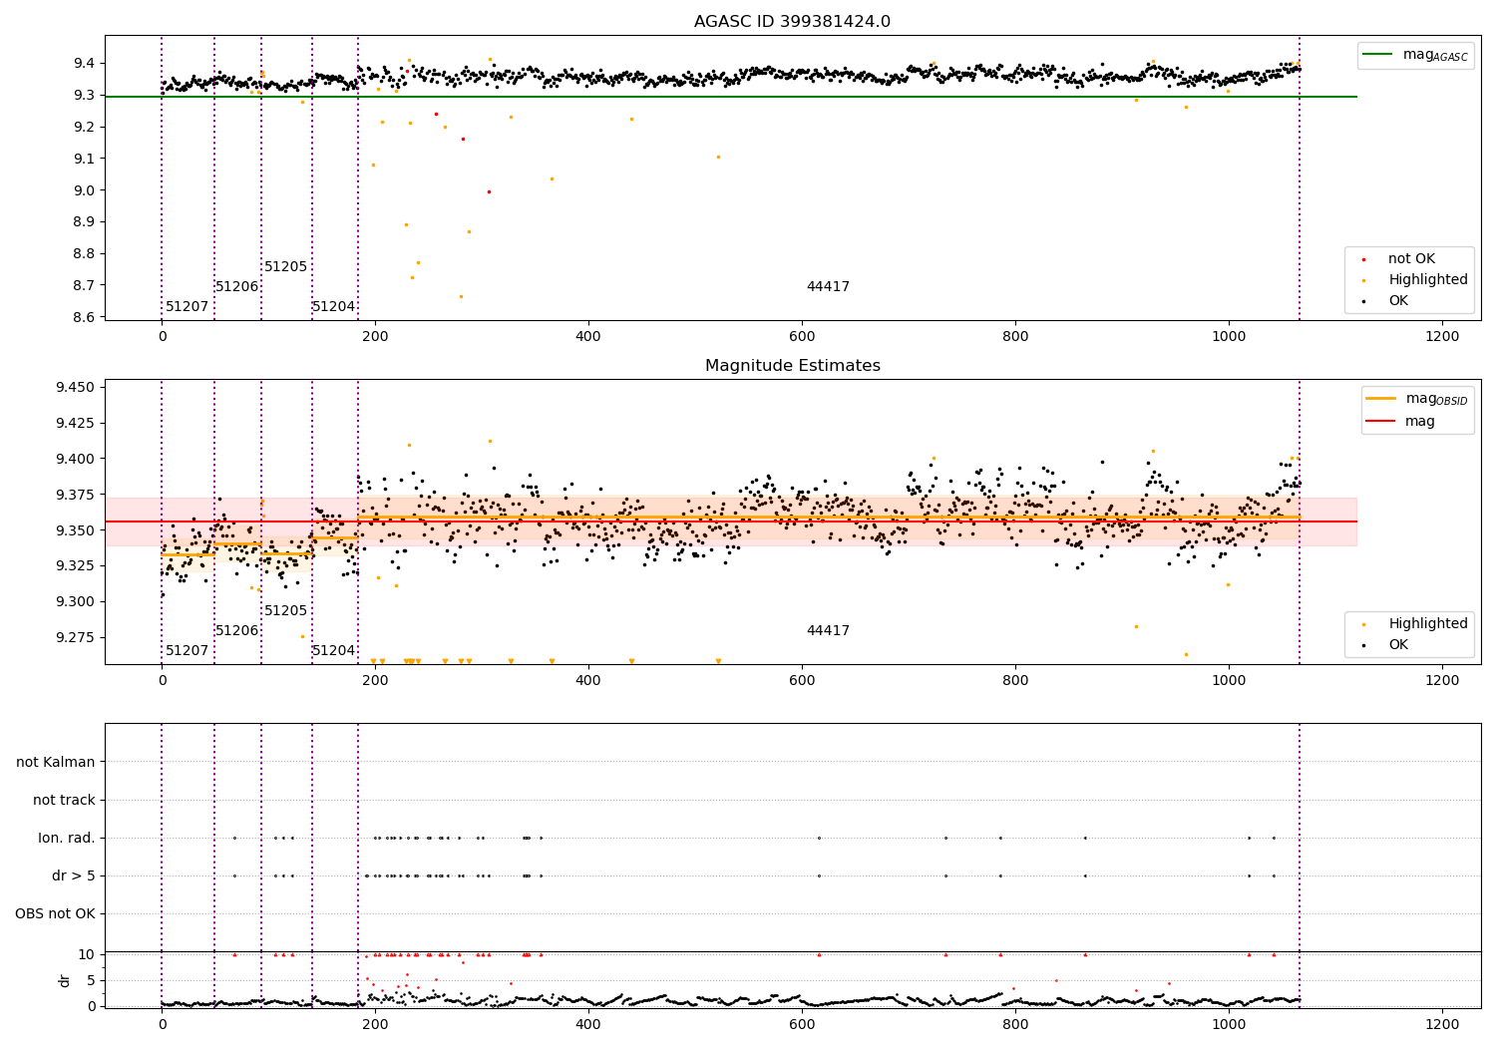Image resolution: width=1496 pixels, height=1047 pixels.
Task: Click obsid label 51206 in the Magnitude Estimates plot
Action: point(237,631)
